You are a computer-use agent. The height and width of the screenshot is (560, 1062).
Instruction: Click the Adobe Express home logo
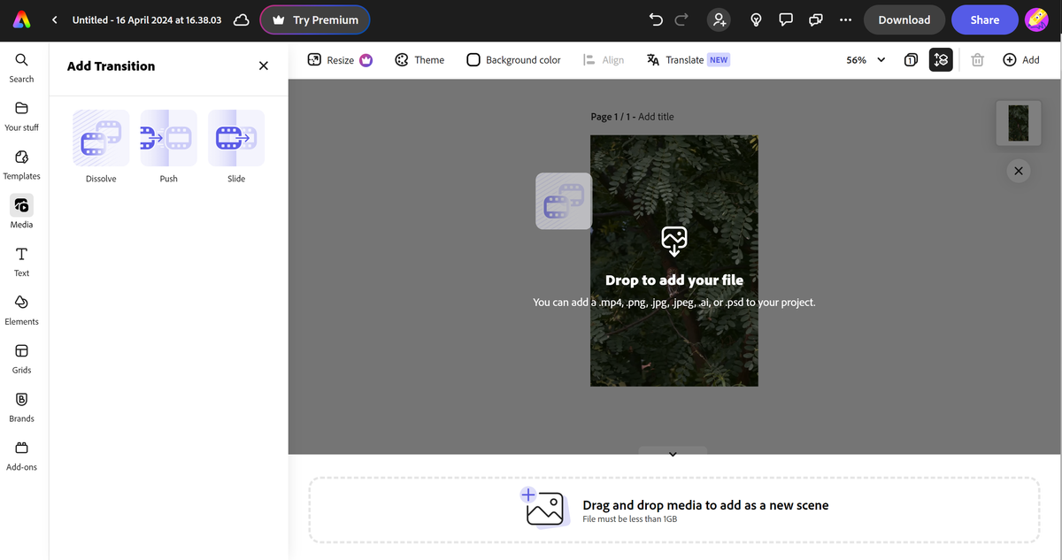click(21, 19)
